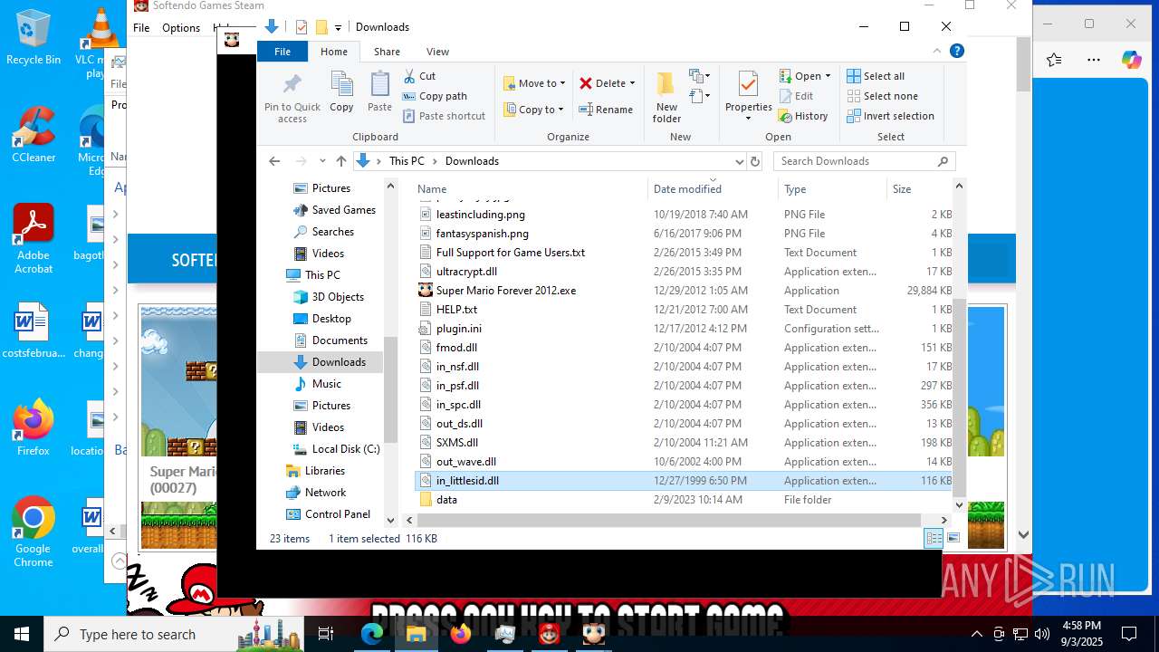This screenshot has width=1159, height=652.
Task: Sort by the Type column header
Action: [832, 189]
